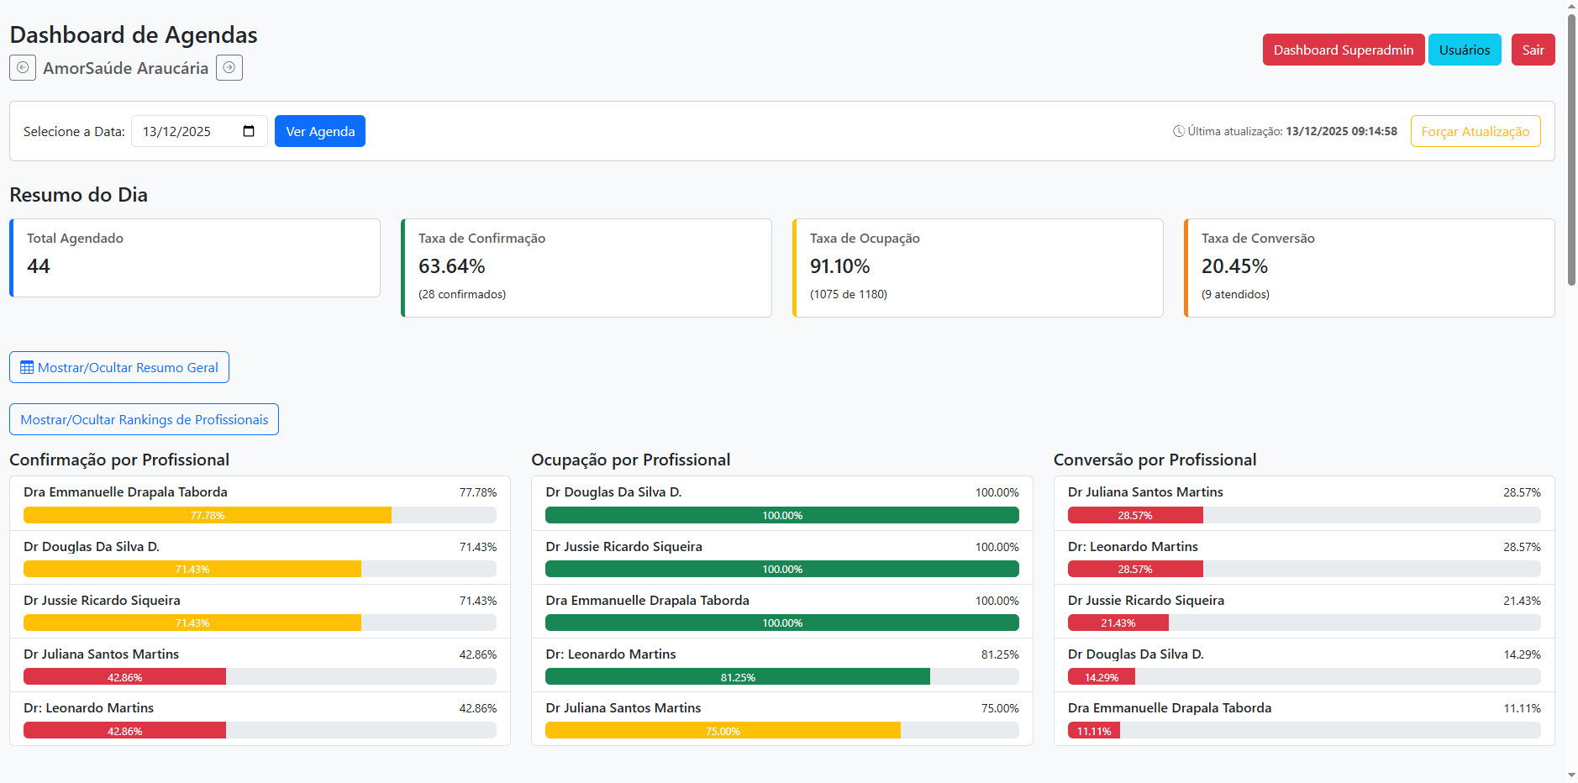Toggle Mostrar/Ocultar Rankings de Profissionais

(144, 419)
